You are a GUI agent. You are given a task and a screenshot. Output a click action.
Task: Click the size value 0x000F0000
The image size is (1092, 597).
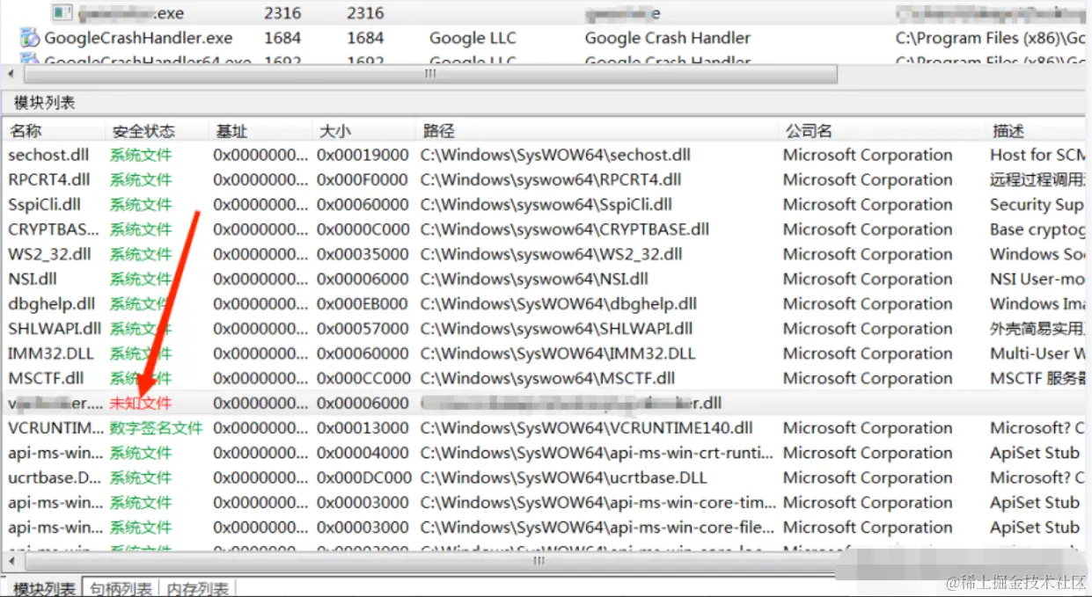tap(363, 179)
